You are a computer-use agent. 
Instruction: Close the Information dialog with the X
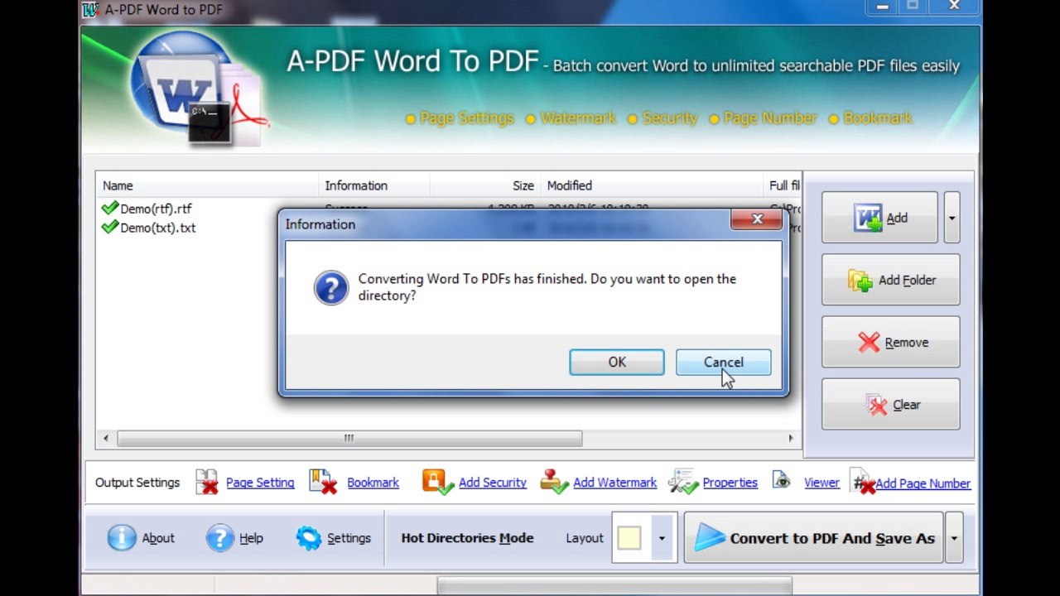(757, 219)
